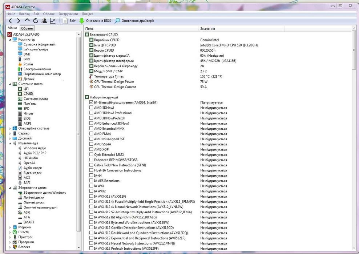Image resolution: width=359 pixels, height=254 pixels.
Task: Go back with the left arrow toolbar icon
Action: coord(10,21)
